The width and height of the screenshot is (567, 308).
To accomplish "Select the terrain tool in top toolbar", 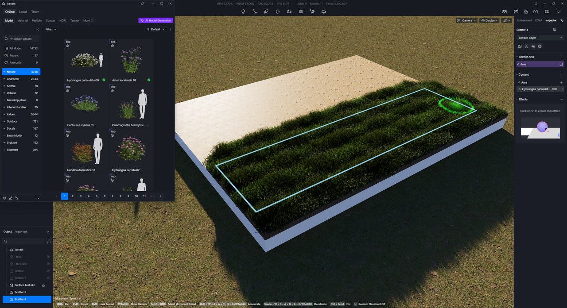I will [x=324, y=12].
